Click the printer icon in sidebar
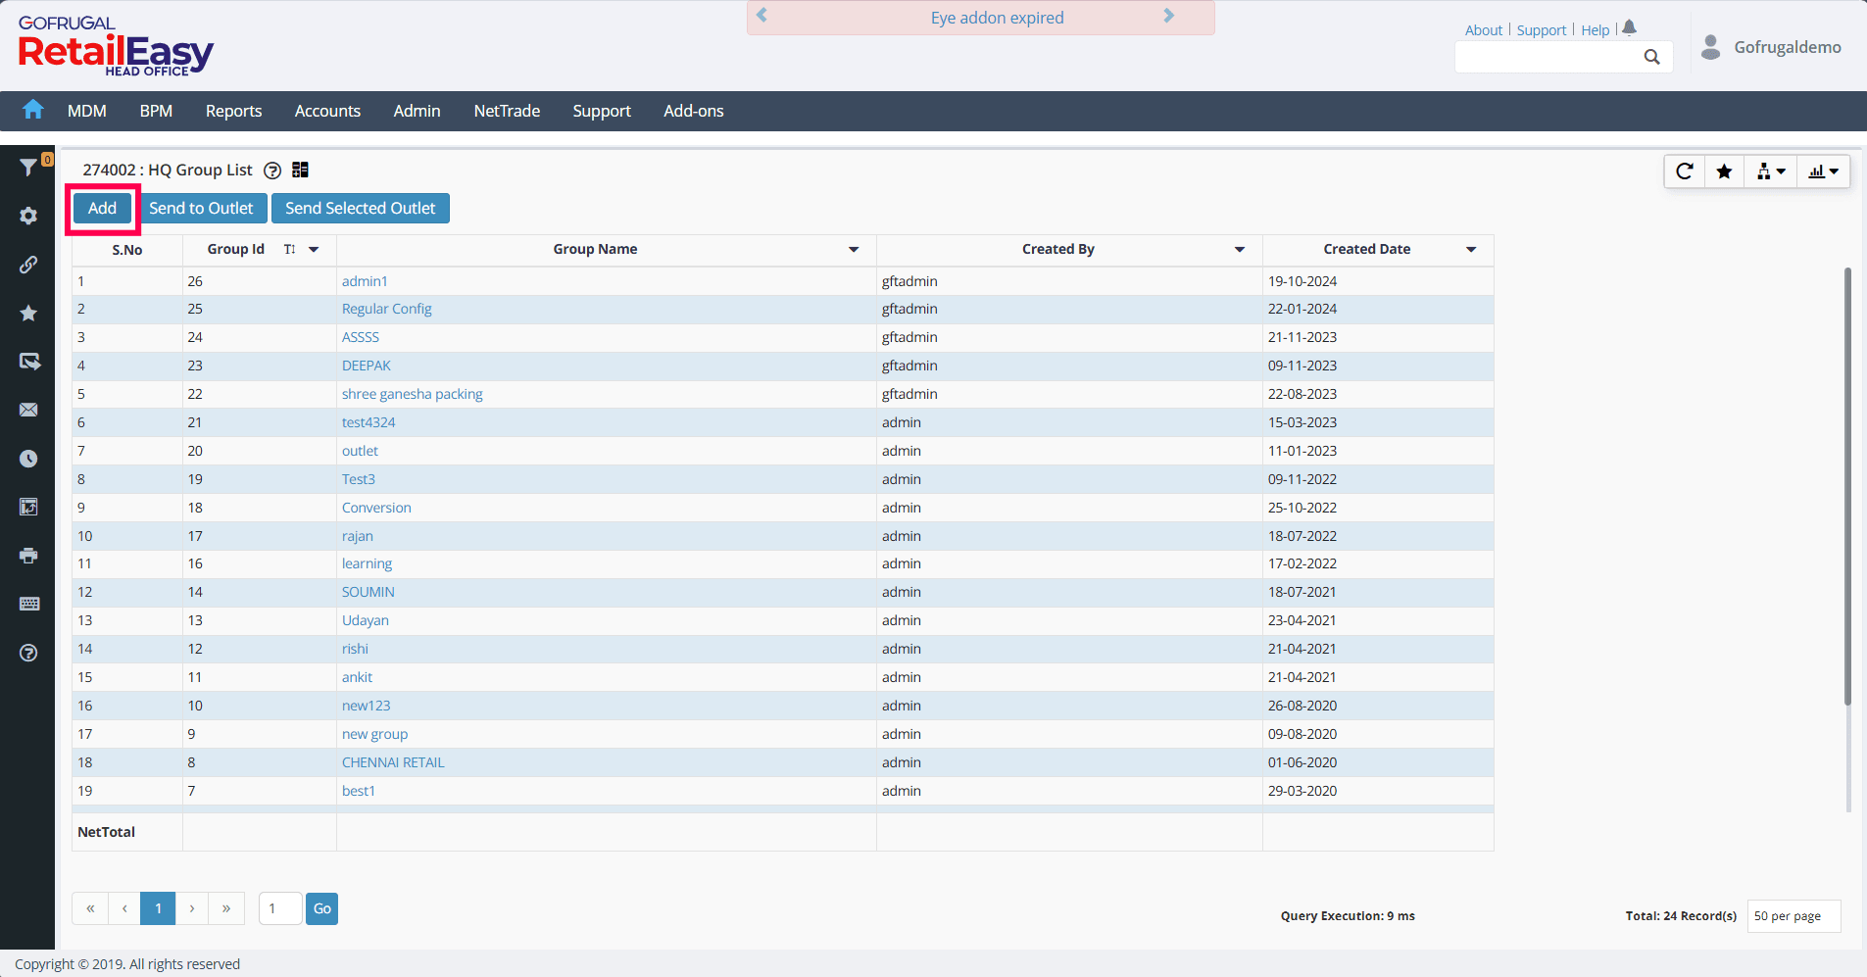 point(28,556)
